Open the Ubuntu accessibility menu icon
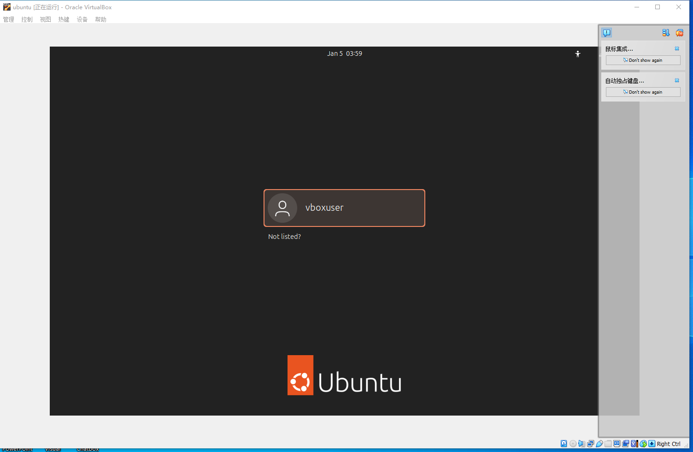693x452 pixels. click(x=577, y=54)
